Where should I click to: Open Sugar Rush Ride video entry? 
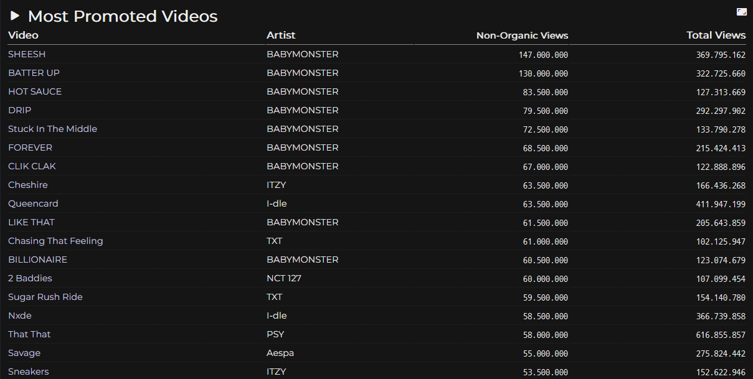pos(45,297)
